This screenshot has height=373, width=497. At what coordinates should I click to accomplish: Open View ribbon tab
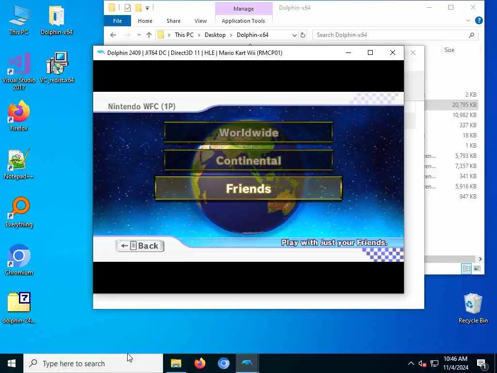(200, 21)
